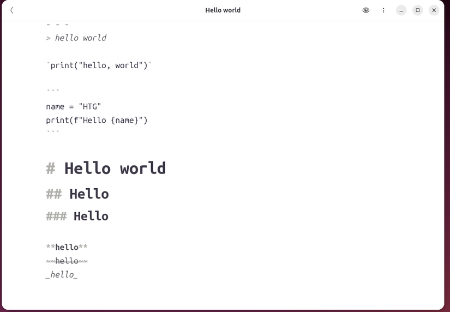This screenshot has height=312, width=450.
Task: Place cursor in '> hello world' quote line
Action: 76,38
